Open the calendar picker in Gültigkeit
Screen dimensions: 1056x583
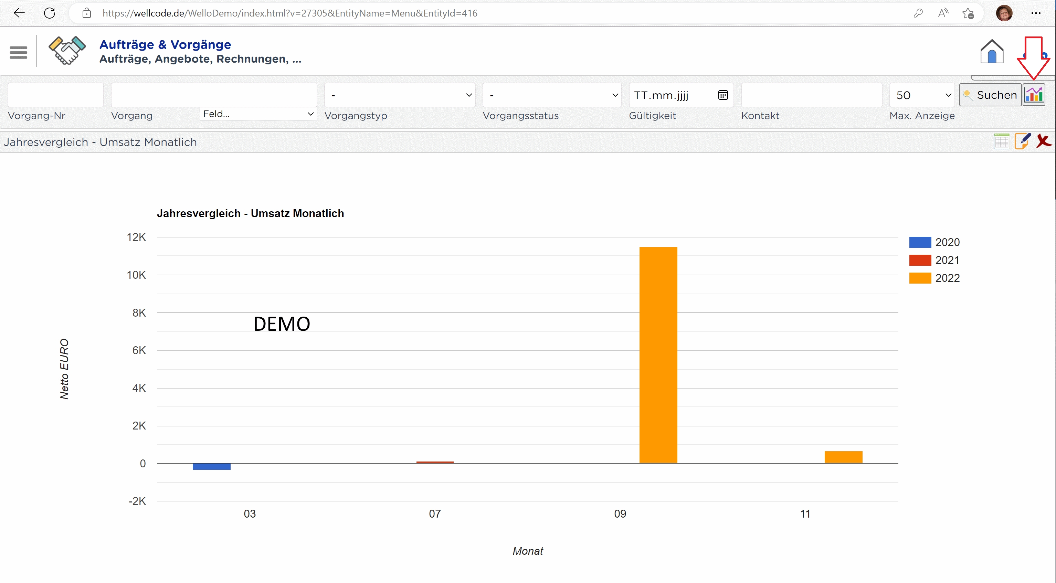coord(723,95)
